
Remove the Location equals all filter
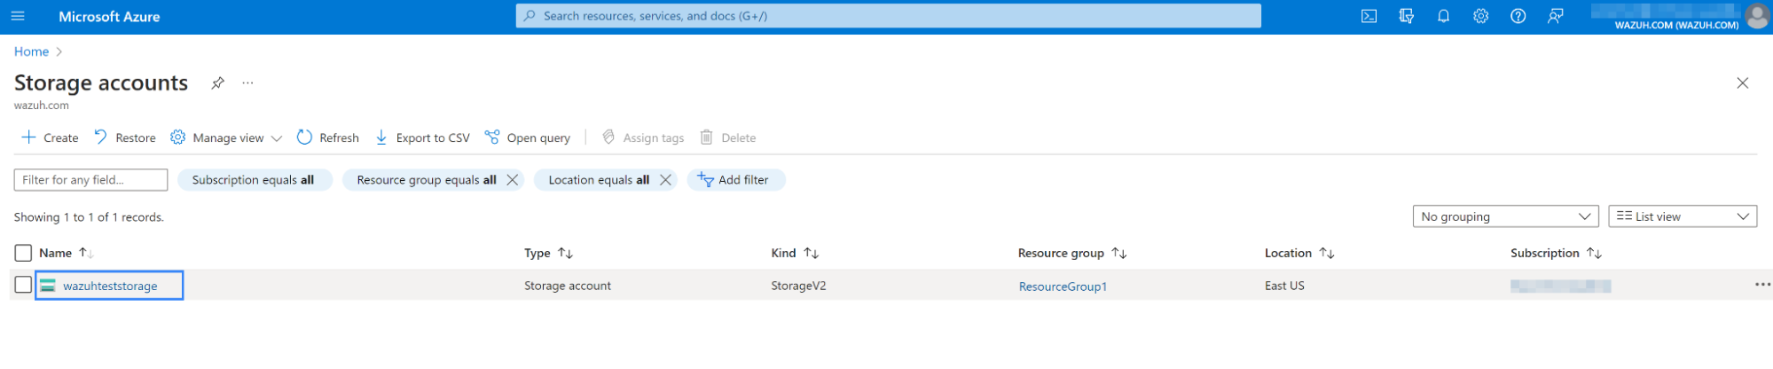(665, 180)
